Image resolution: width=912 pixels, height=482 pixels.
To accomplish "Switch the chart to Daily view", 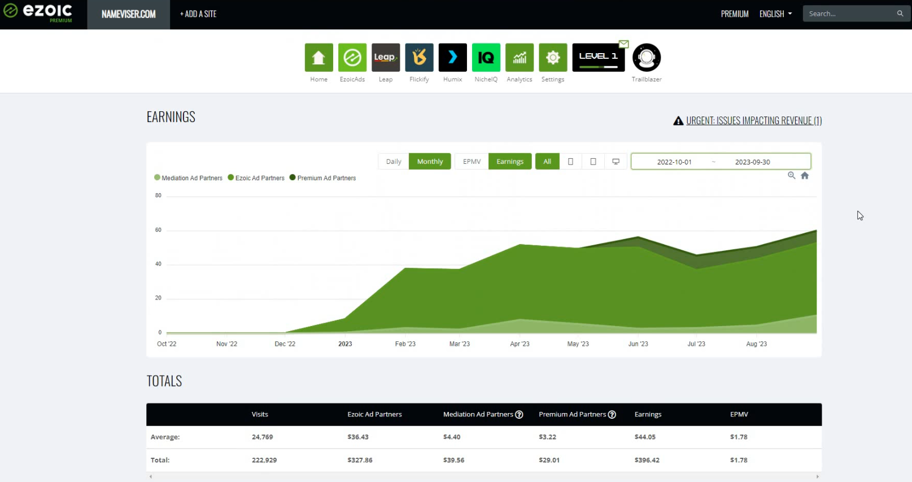I will coord(394,162).
